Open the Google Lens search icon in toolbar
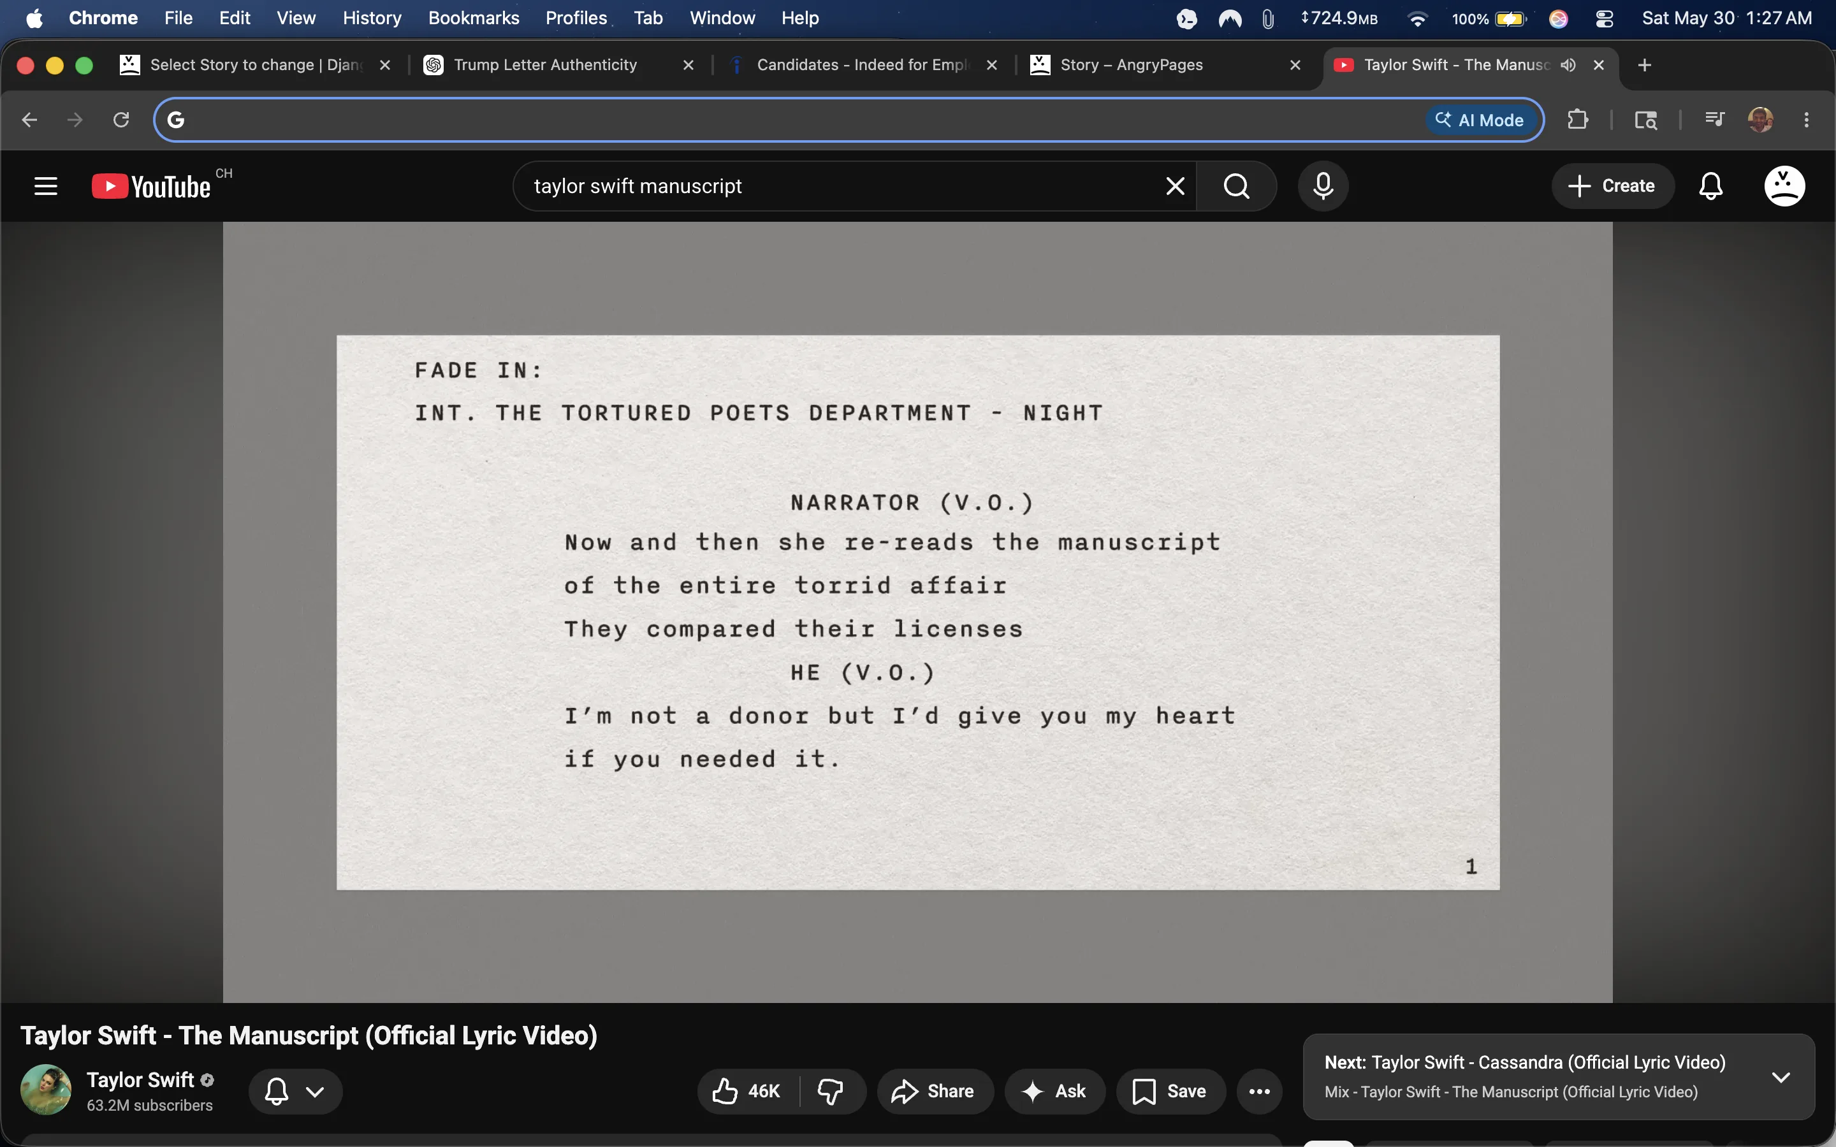1836x1147 pixels. tap(1645, 120)
